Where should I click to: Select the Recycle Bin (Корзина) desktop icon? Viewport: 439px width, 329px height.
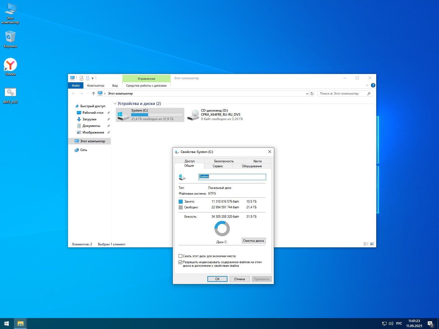click(10, 37)
